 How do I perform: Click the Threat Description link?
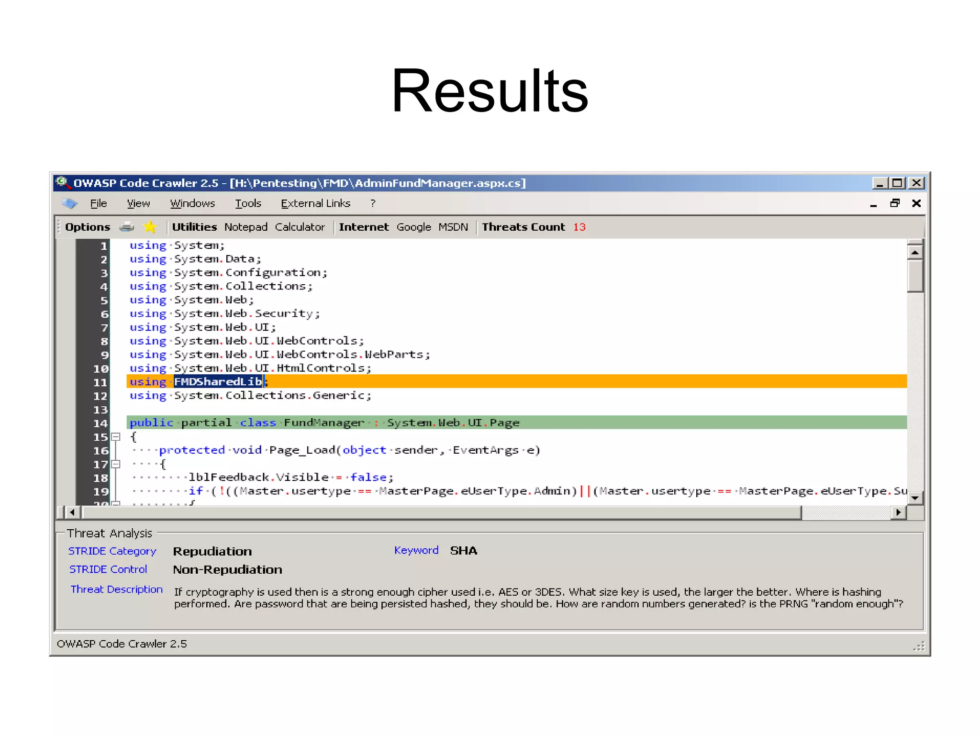(116, 589)
